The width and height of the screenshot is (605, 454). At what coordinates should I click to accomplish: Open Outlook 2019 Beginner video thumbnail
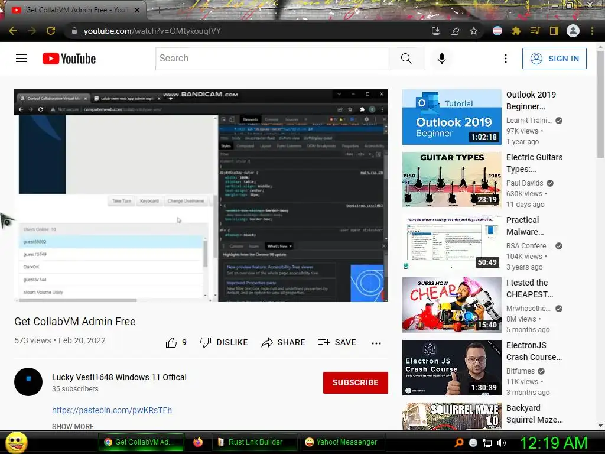[x=451, y=118]
